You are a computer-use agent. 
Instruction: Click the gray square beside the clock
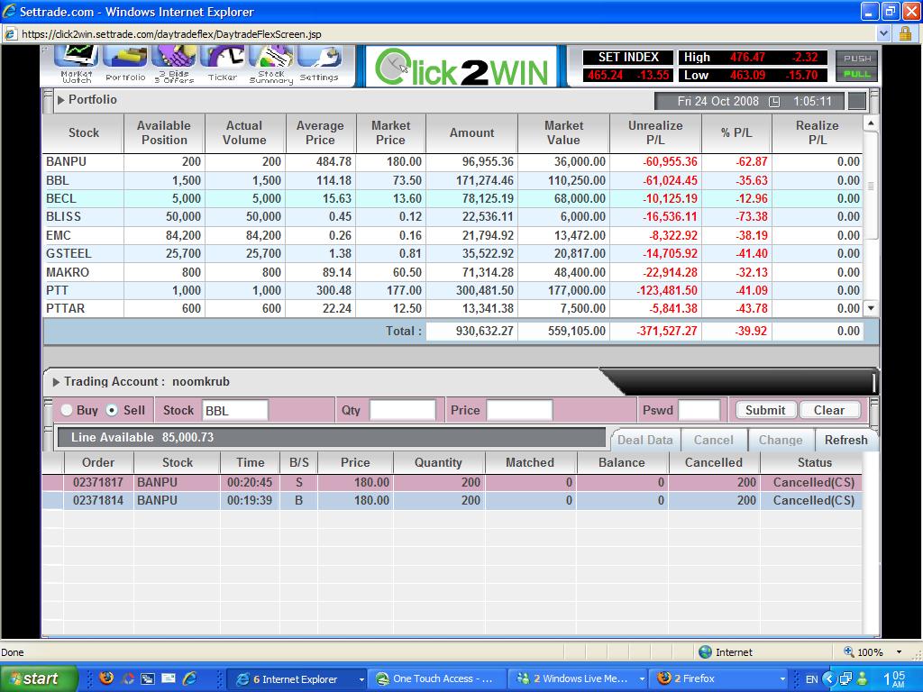857,101
